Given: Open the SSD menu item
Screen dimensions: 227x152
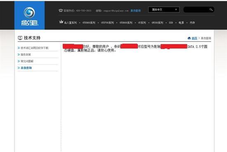Looking at the screenshot, I should click(x=171, y=23).
